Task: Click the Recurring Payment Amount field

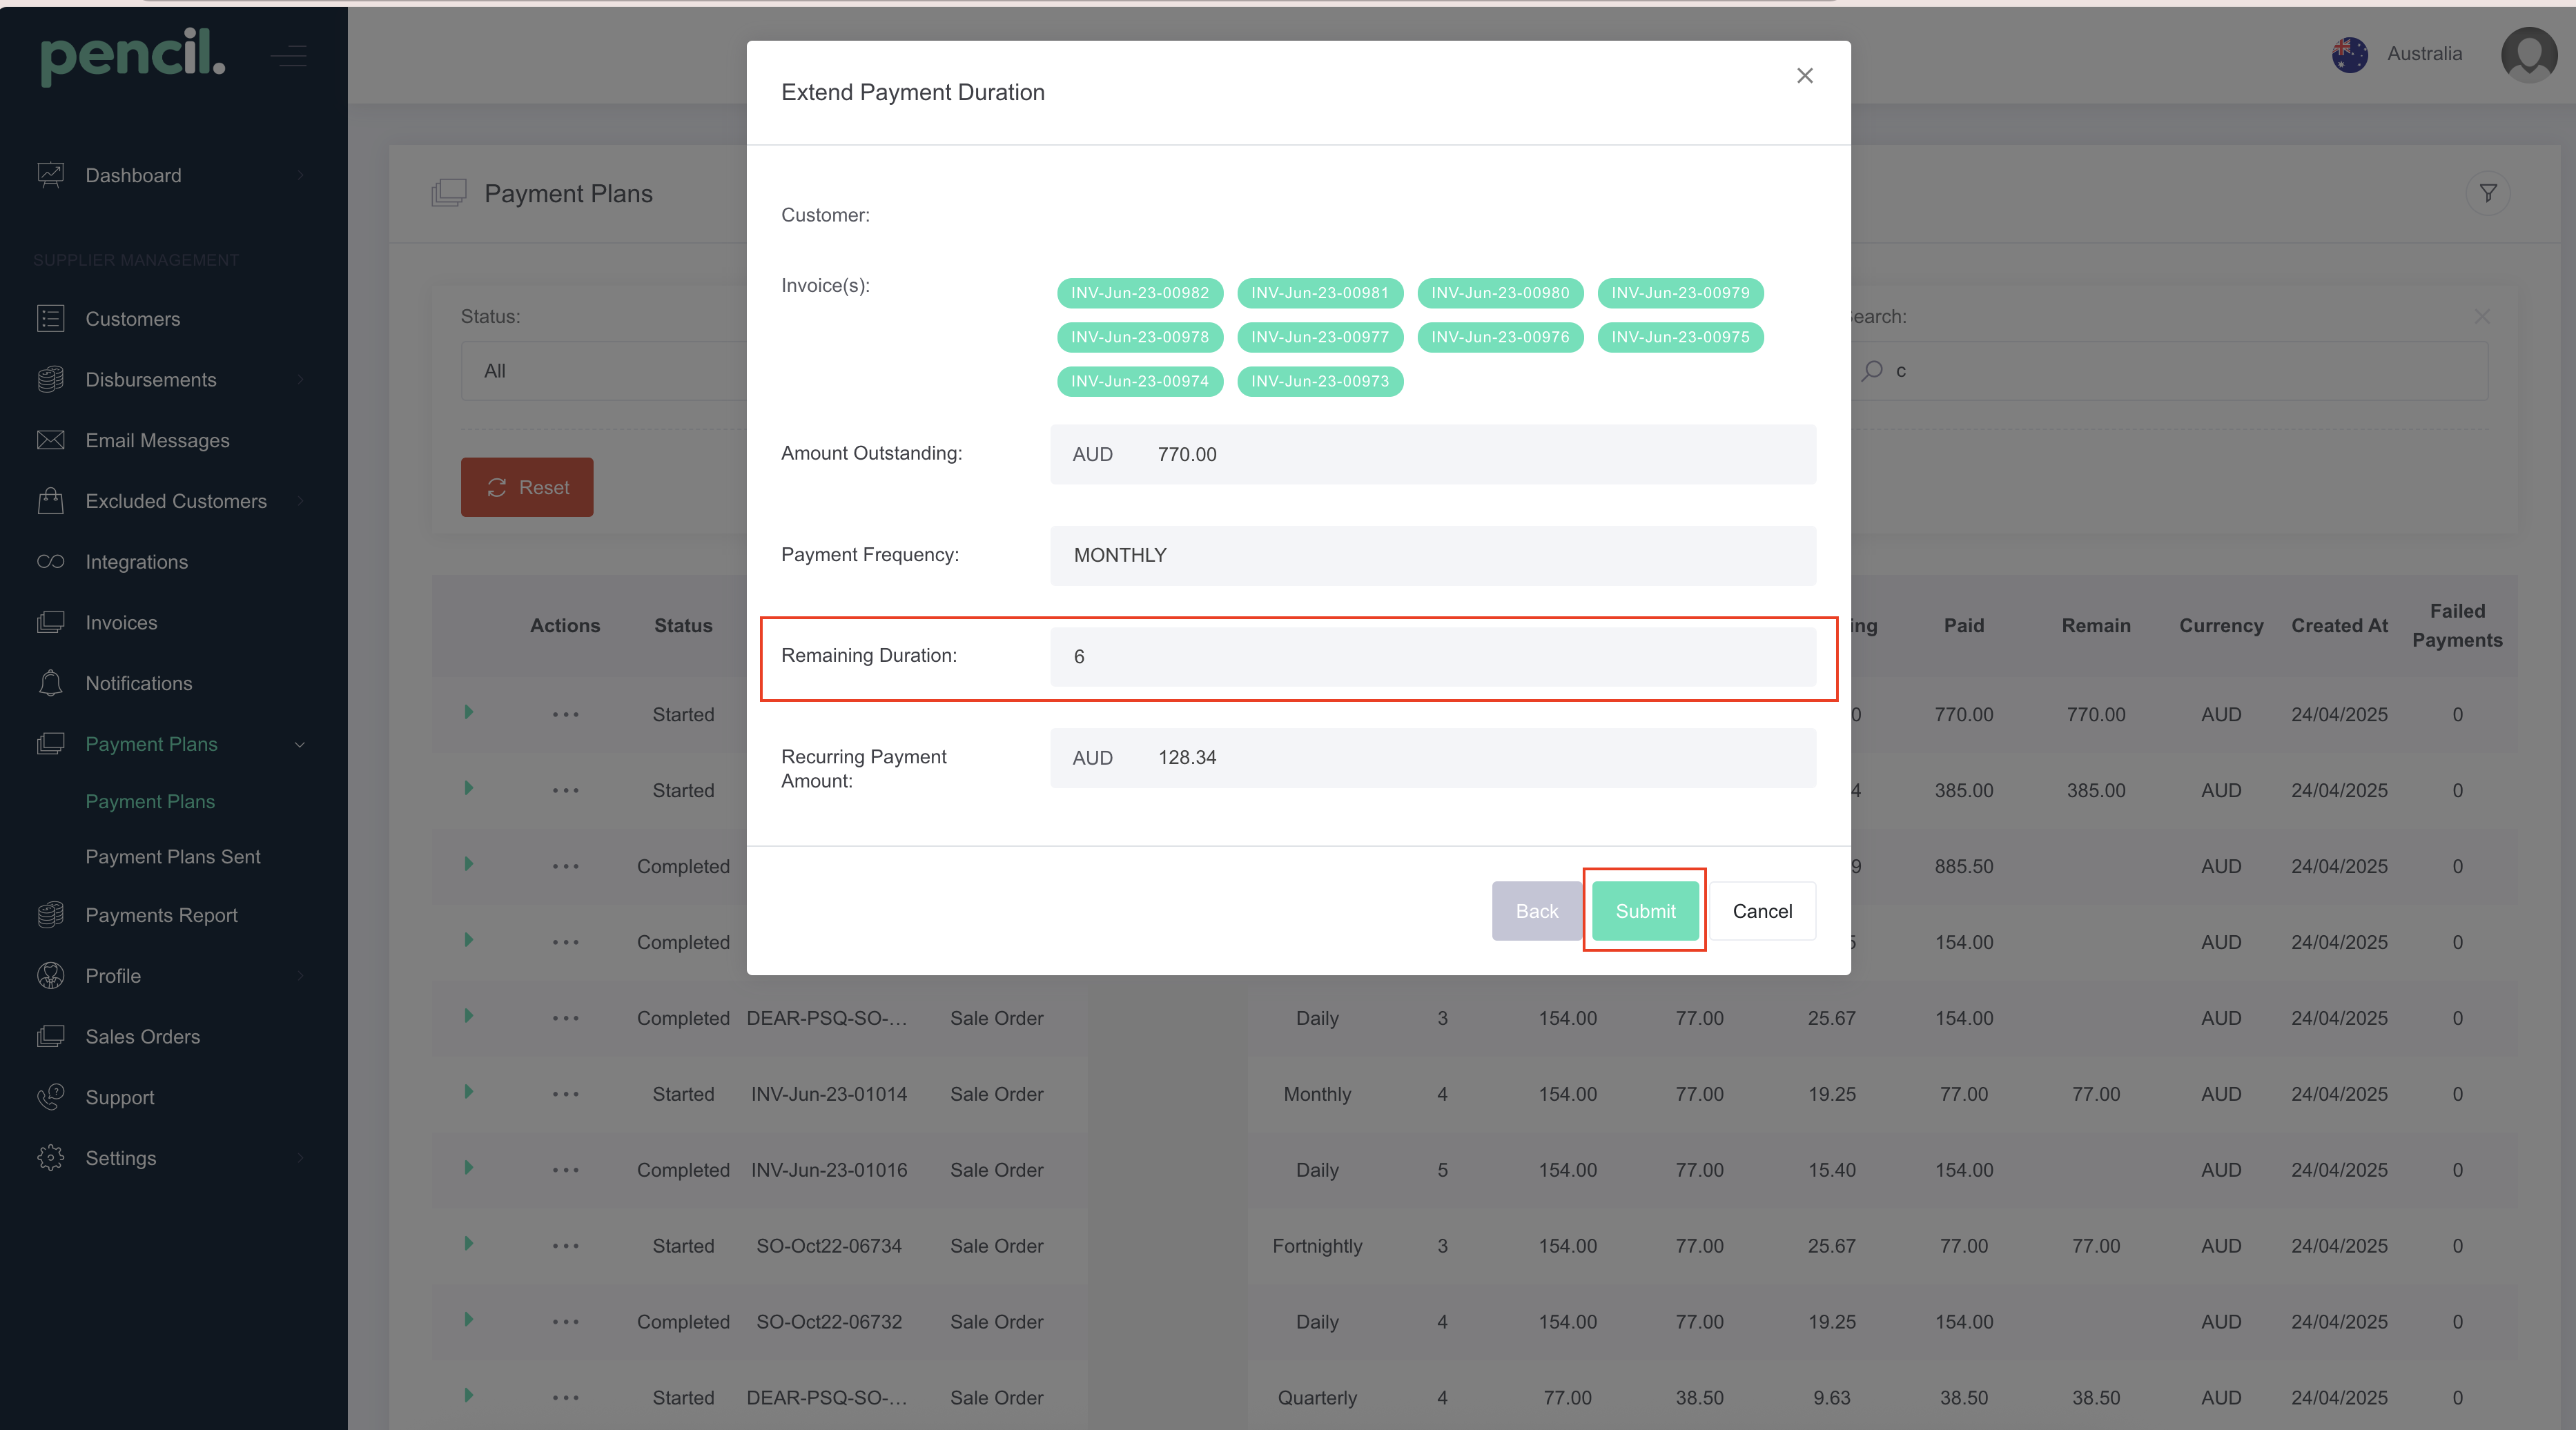Action: 1433,758
